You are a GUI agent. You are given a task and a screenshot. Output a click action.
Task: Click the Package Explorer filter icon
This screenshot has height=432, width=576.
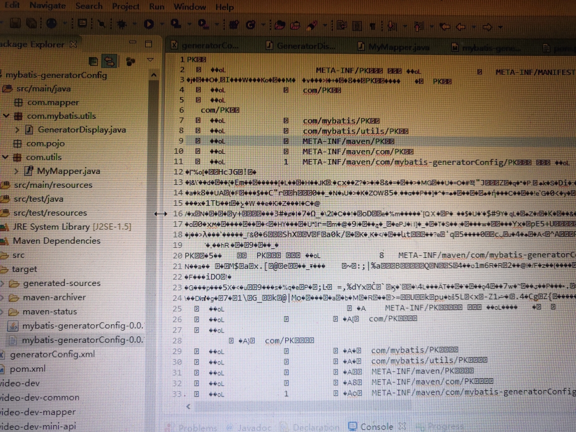coord(130,61)
